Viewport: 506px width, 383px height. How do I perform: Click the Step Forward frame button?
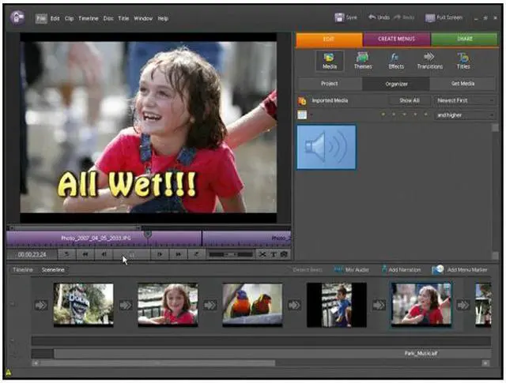pos(160,255)
